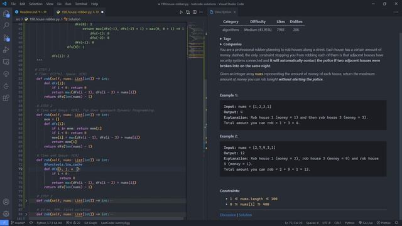The image size is (402, 226).
Task: Click Solution class in the breadcrumb
Action: point(72,19)
